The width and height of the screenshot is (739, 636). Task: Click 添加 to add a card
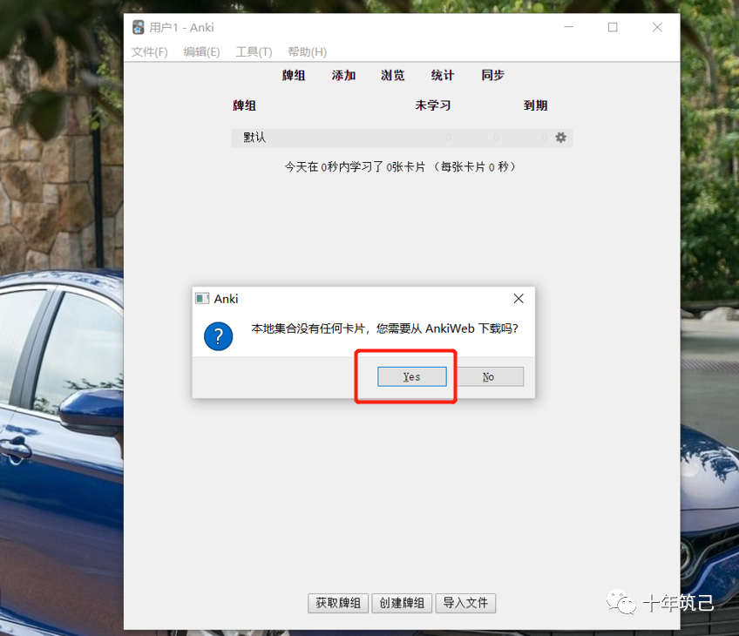343,76
